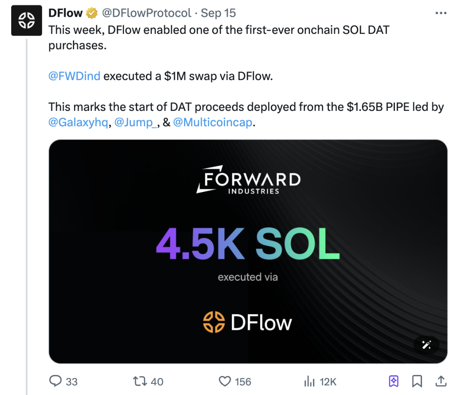The image size is (457, 395).
Task: Click the @Multicoincap mention
Action: tap(212, 122)
